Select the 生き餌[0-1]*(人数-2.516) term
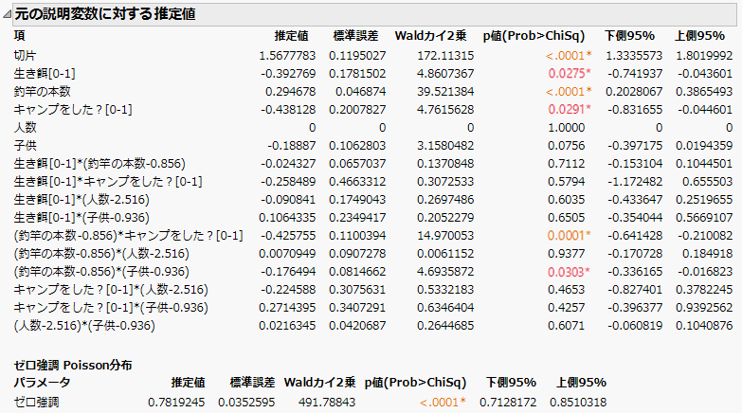Viewport: 742px width, 413px height. click(x=81, y=199)
